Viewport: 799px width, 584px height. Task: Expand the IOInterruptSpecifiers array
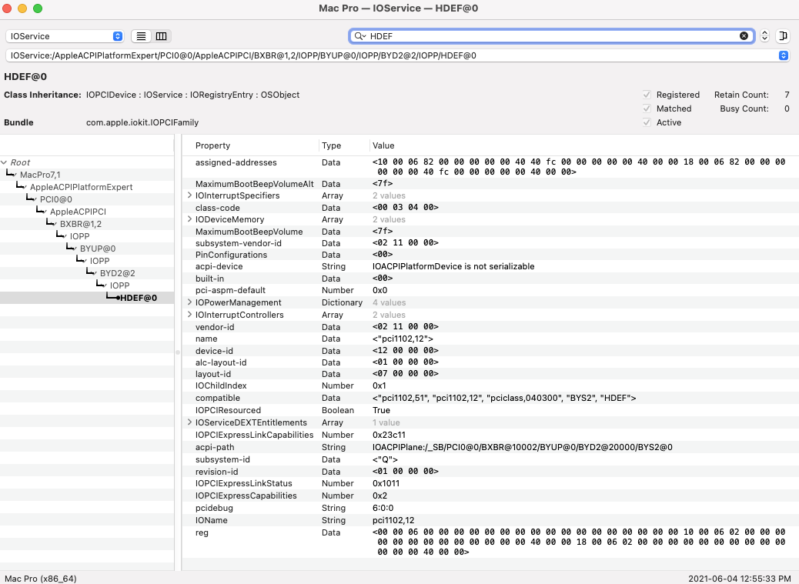(x=189, y=195)
